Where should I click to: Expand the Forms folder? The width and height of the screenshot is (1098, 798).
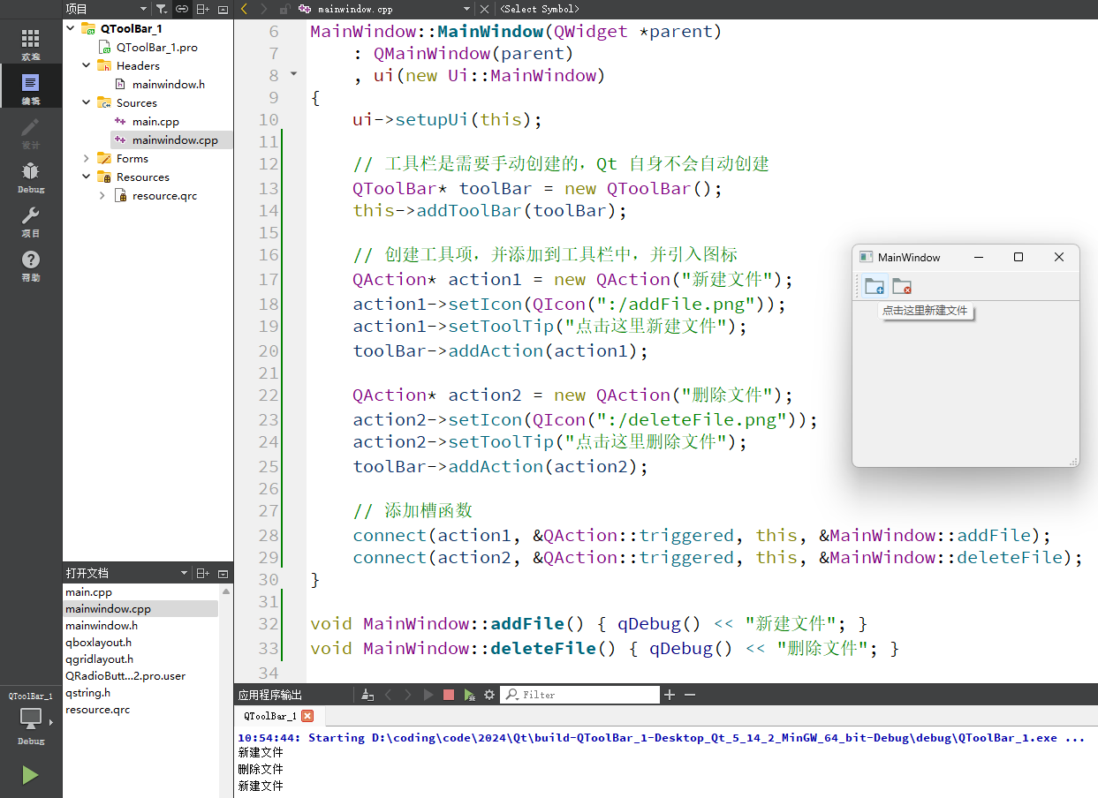[x=86, y=158]
